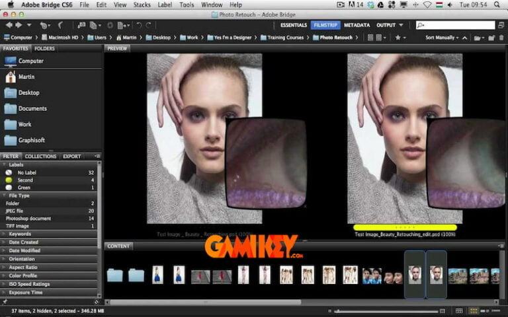Toggle the ascending order arrow
Image resolution: width=508 pixels, height=317 pixels.
464,38
